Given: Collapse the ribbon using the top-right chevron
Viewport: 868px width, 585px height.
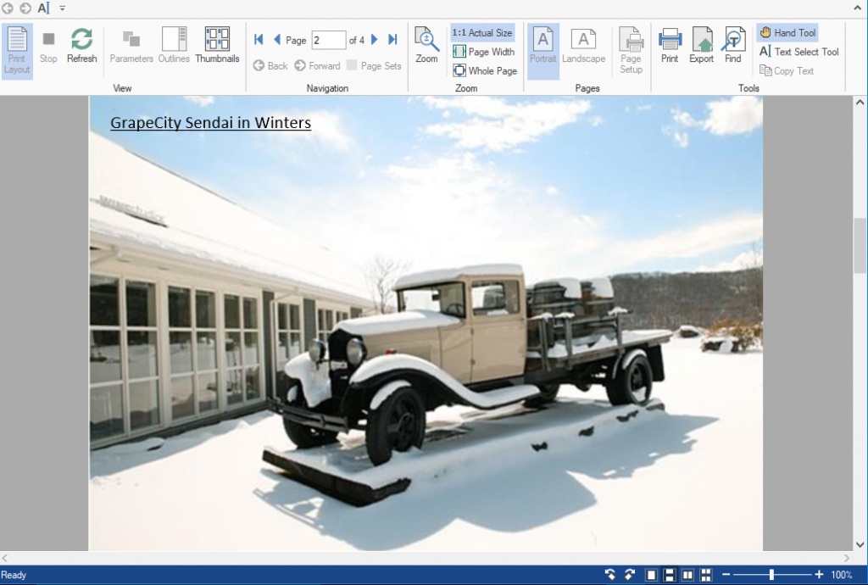Looking at the screenshot, I should click(x=858, y=8).
